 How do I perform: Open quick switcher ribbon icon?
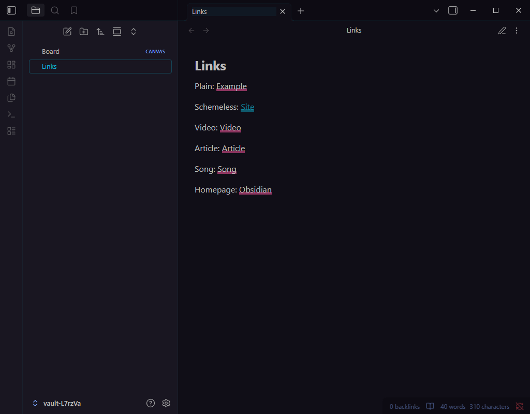(x=11, y=32)
